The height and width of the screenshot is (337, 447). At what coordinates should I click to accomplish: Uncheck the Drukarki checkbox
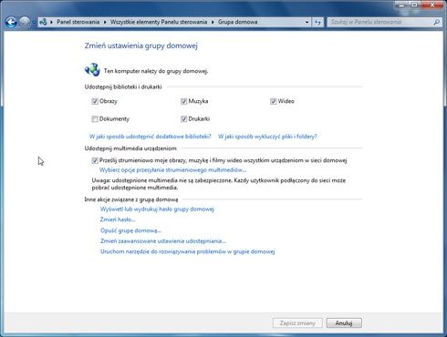[x=183, y=119]
